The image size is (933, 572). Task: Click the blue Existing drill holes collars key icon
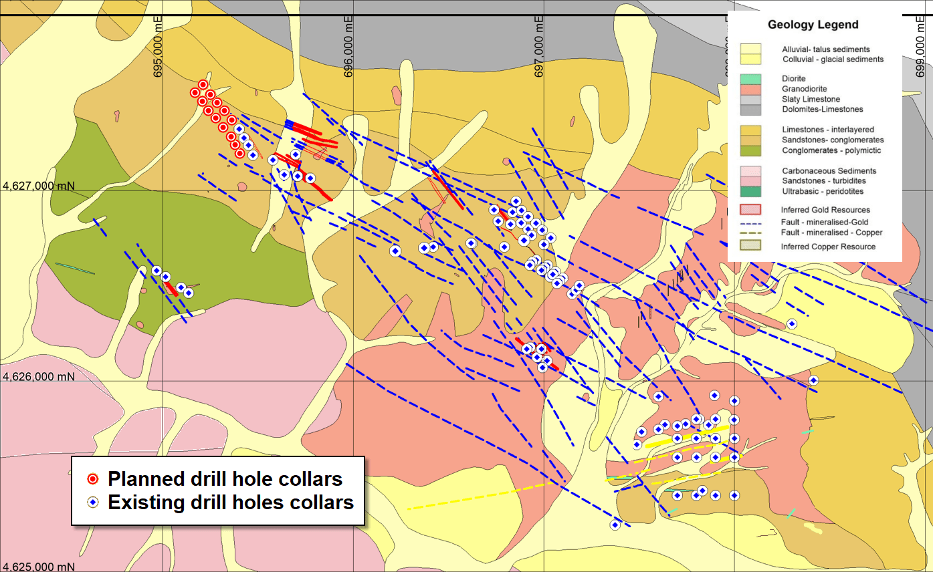[94, 501]
